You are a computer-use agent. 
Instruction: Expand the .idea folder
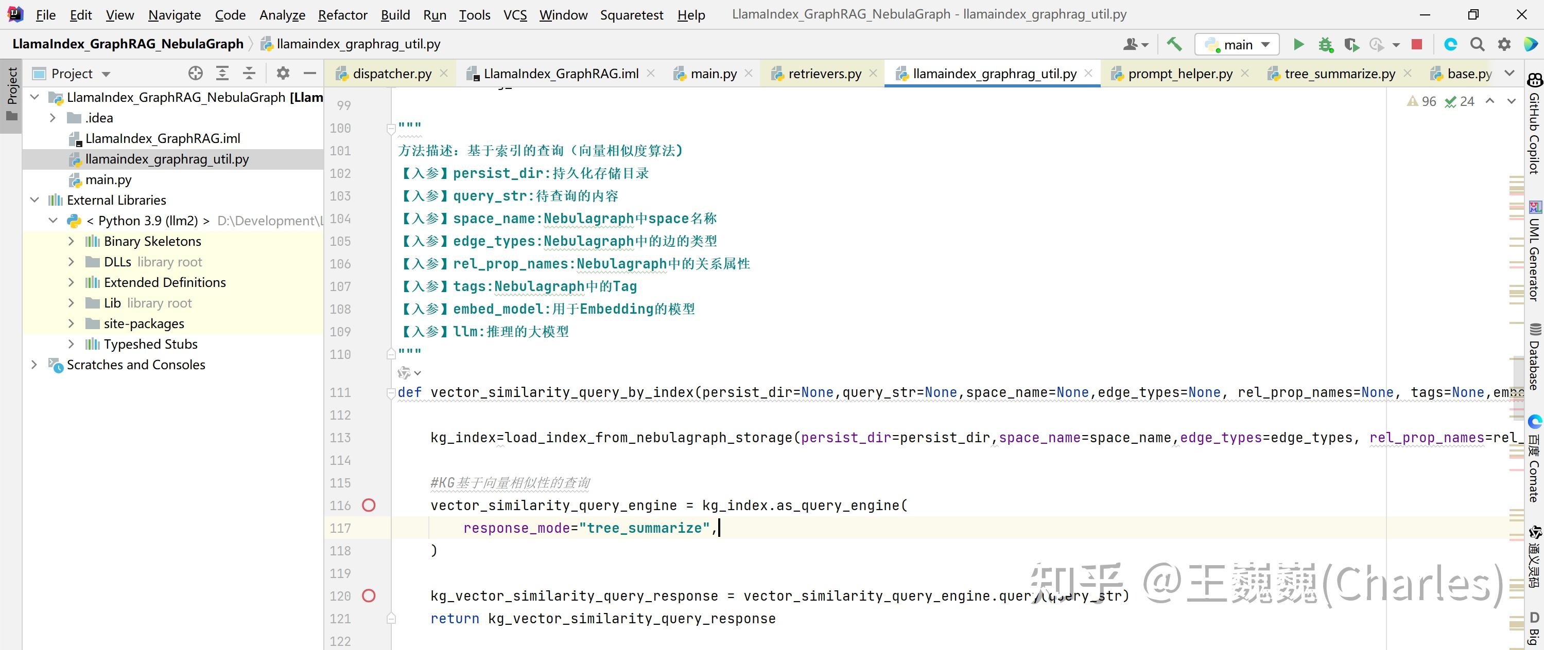[x=53, y=118]
